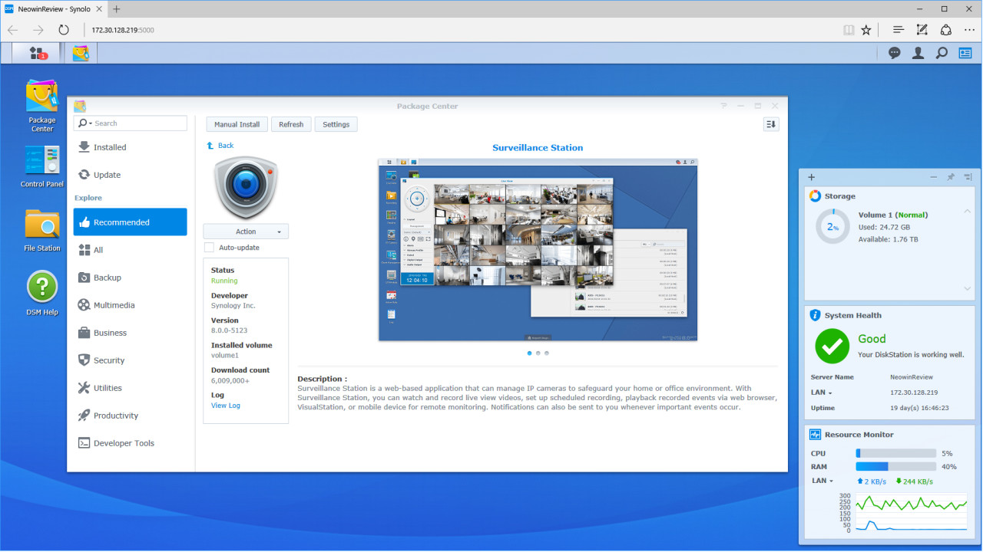The image size is (983, 552).
Task: Select Security category
Action: (x=131, y=360)
